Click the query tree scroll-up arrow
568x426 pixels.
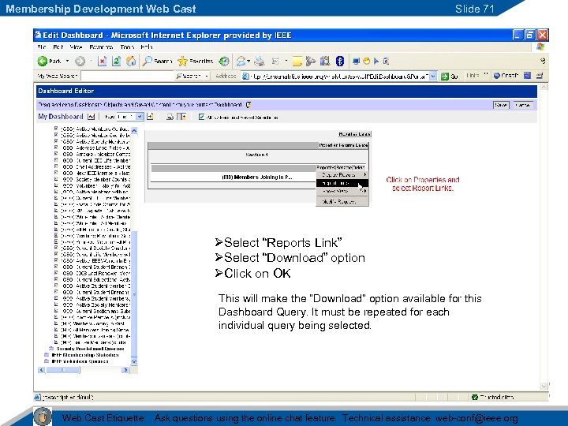click(134, 130)
